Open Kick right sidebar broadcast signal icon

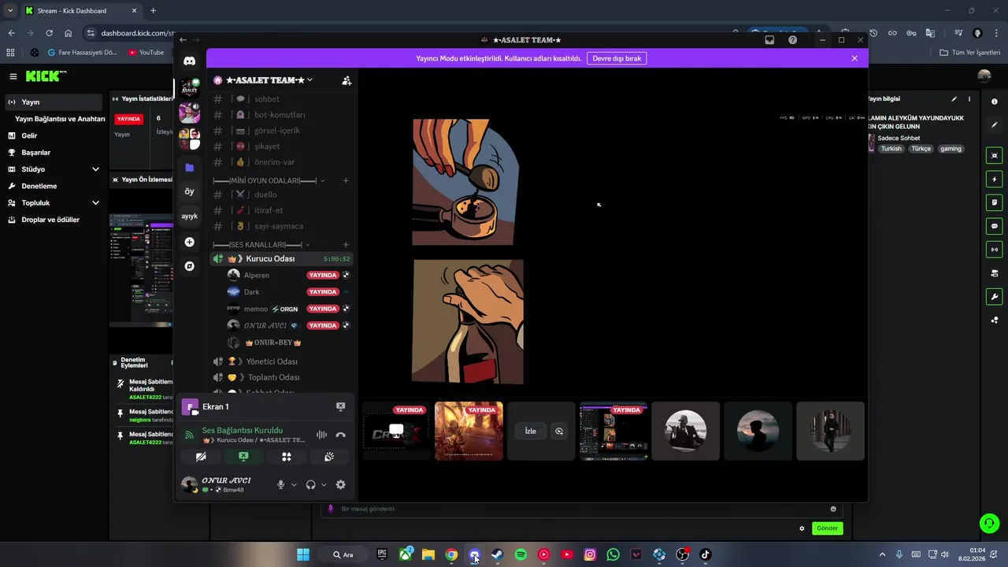tap(995, 250)
